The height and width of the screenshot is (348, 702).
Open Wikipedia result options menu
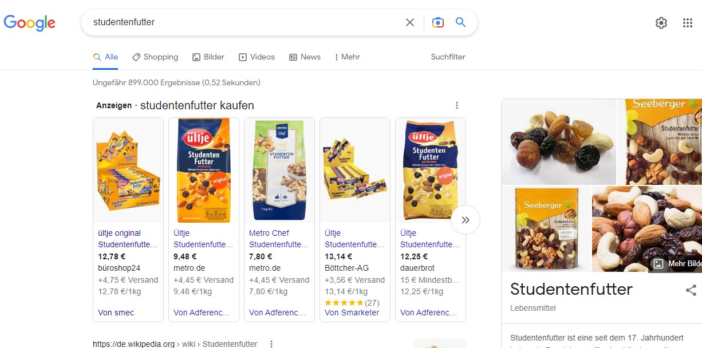tap(271, 344)
